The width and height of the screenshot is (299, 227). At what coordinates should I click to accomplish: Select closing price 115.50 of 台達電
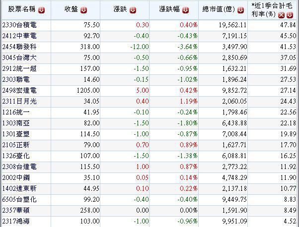90,167
